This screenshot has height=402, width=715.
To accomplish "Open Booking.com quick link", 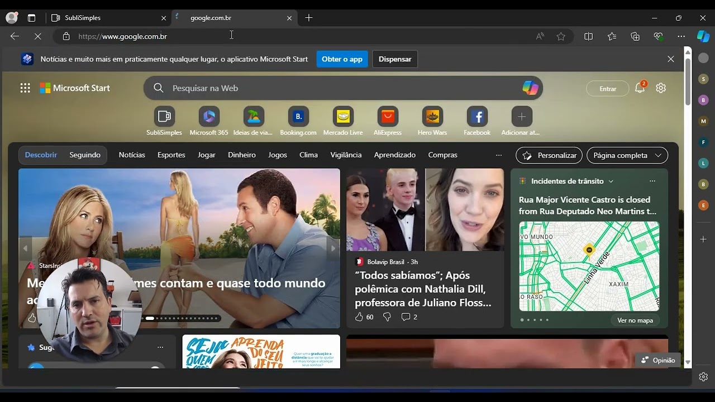I will pos(298,121).
